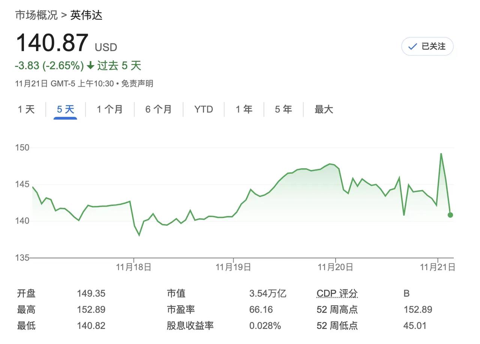480x344 pixels.
Task: Select the YTD range tab
Action: [x=204, y=109]
